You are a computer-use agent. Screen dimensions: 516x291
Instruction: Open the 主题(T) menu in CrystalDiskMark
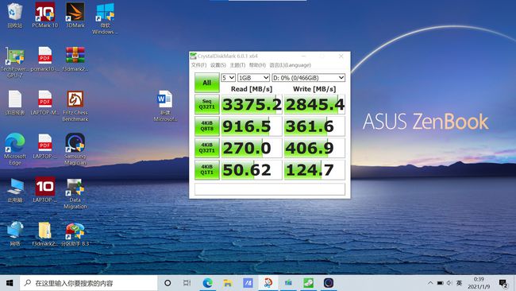click(x=237, y=65)
